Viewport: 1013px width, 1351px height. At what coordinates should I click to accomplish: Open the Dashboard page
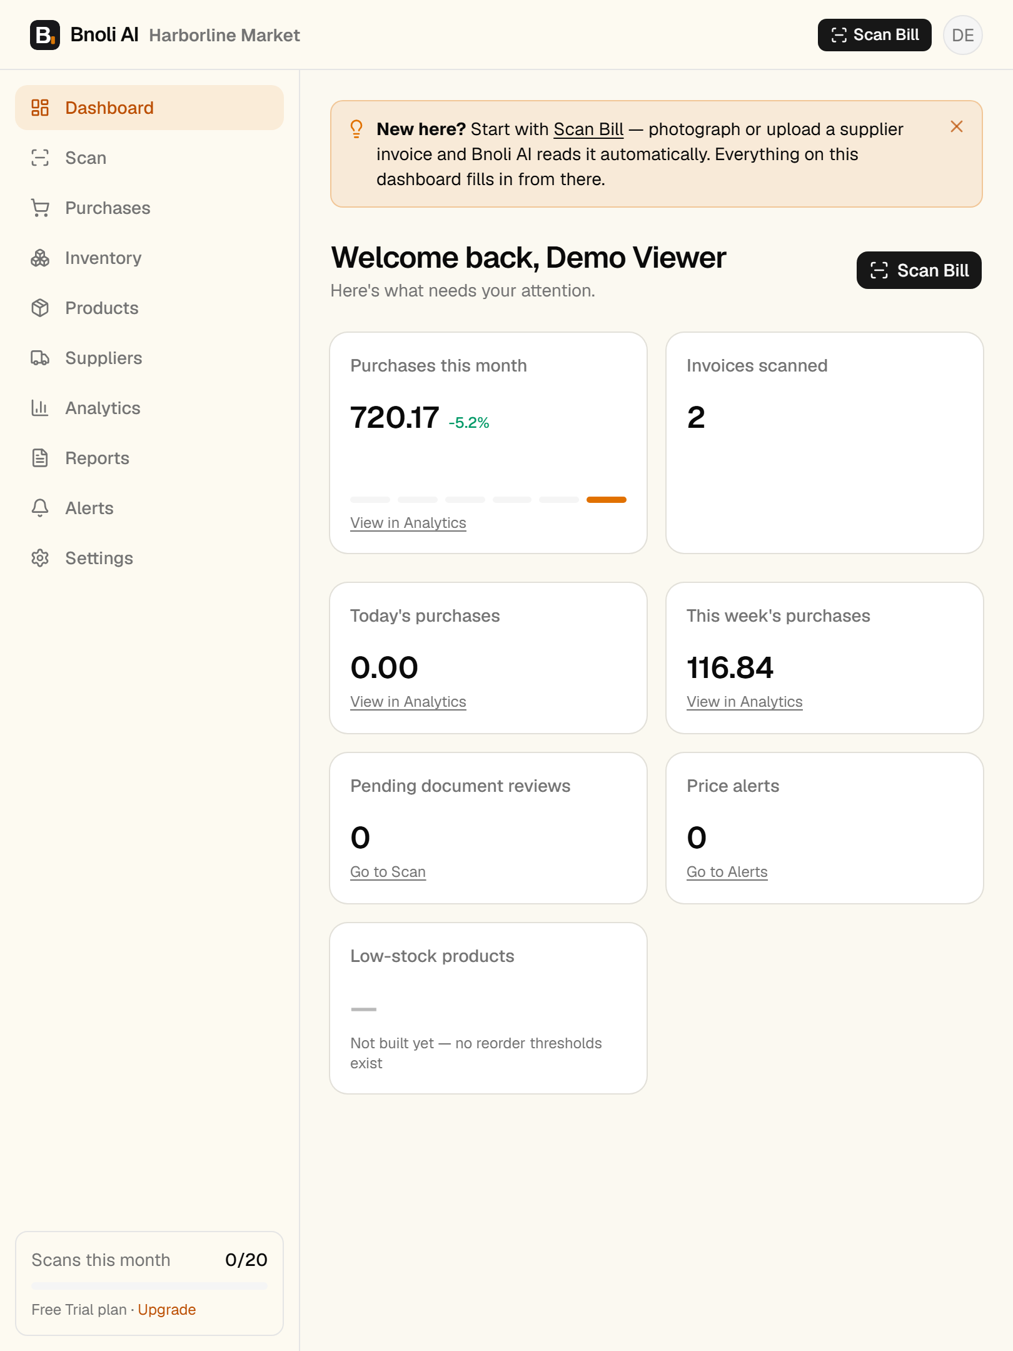pos(149,108)
